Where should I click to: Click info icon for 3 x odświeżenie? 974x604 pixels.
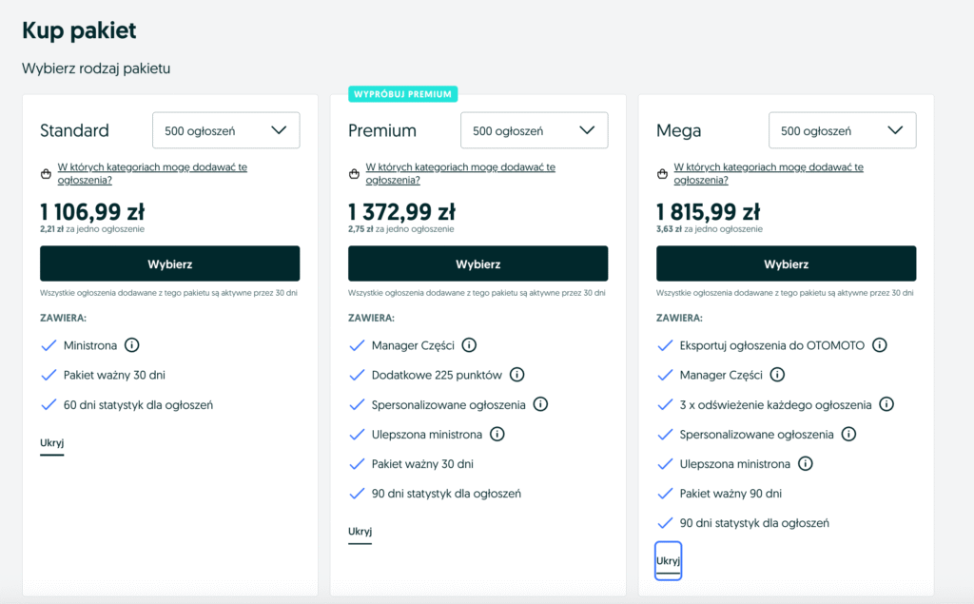886,404
